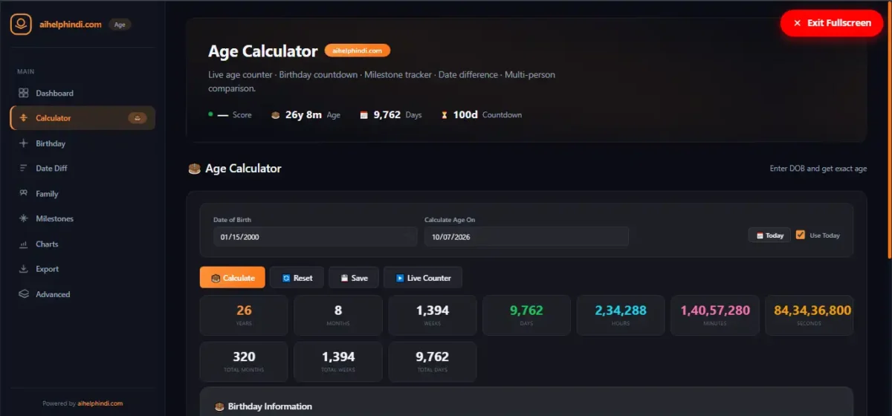Select the Calculator sidebar icon
The image size is (892, 416).
coord(23,118)
